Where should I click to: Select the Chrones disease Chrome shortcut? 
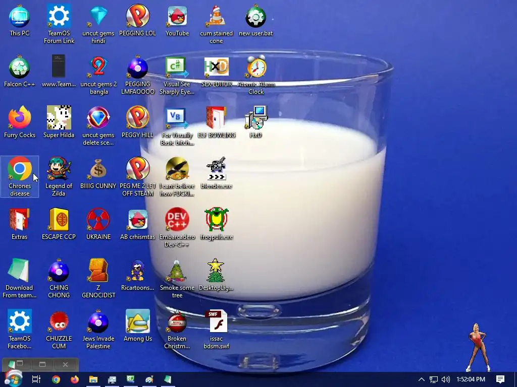(x=20, y=177)
